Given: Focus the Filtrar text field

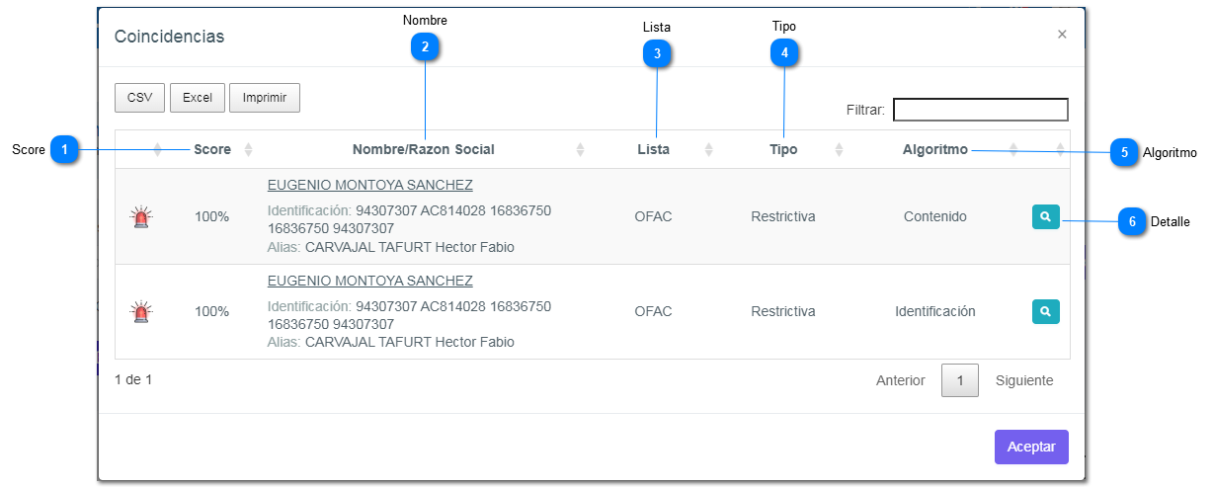Looking at the screenshot, I should pyautogui.click(x=980, y=110).
